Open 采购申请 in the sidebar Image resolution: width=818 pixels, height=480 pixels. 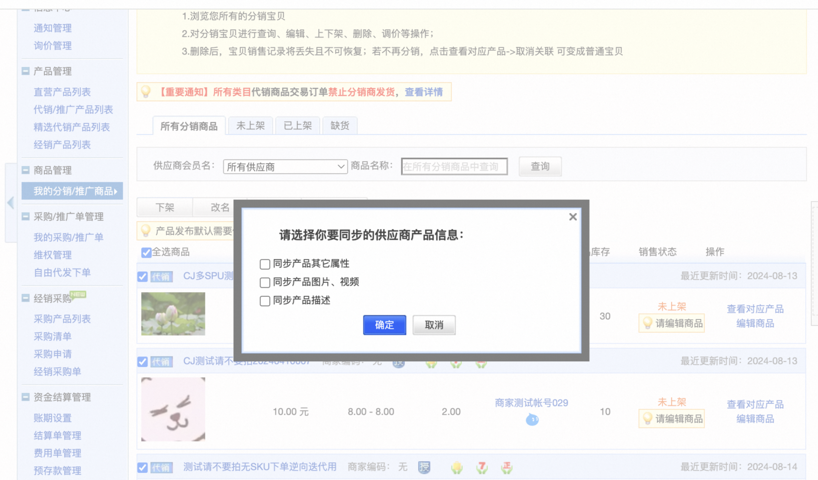click(52, 354)
